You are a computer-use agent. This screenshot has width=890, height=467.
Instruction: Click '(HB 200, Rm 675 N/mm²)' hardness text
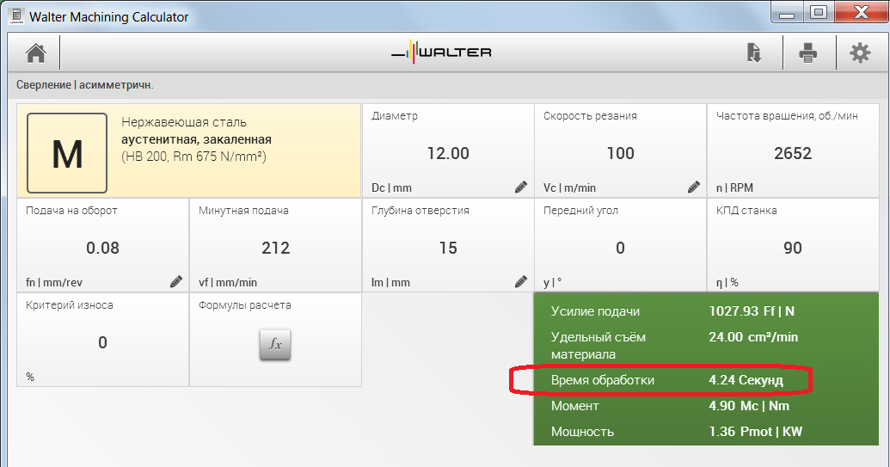pos(193,157)
